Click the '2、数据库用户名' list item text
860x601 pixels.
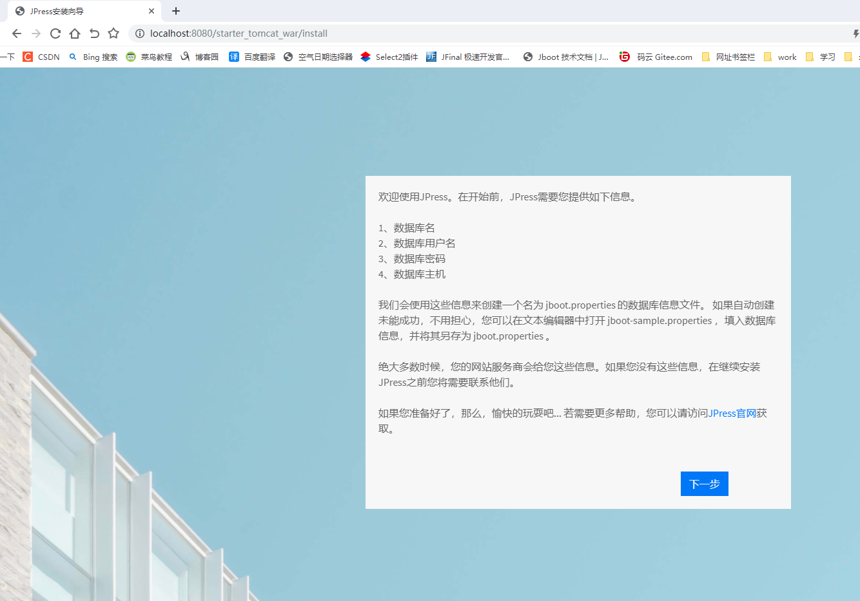tap(417, 243)
